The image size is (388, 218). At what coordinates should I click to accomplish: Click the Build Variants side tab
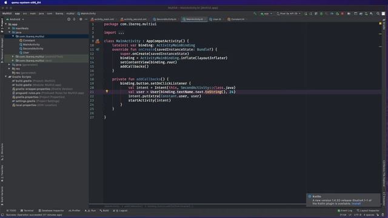pos(2,196)
